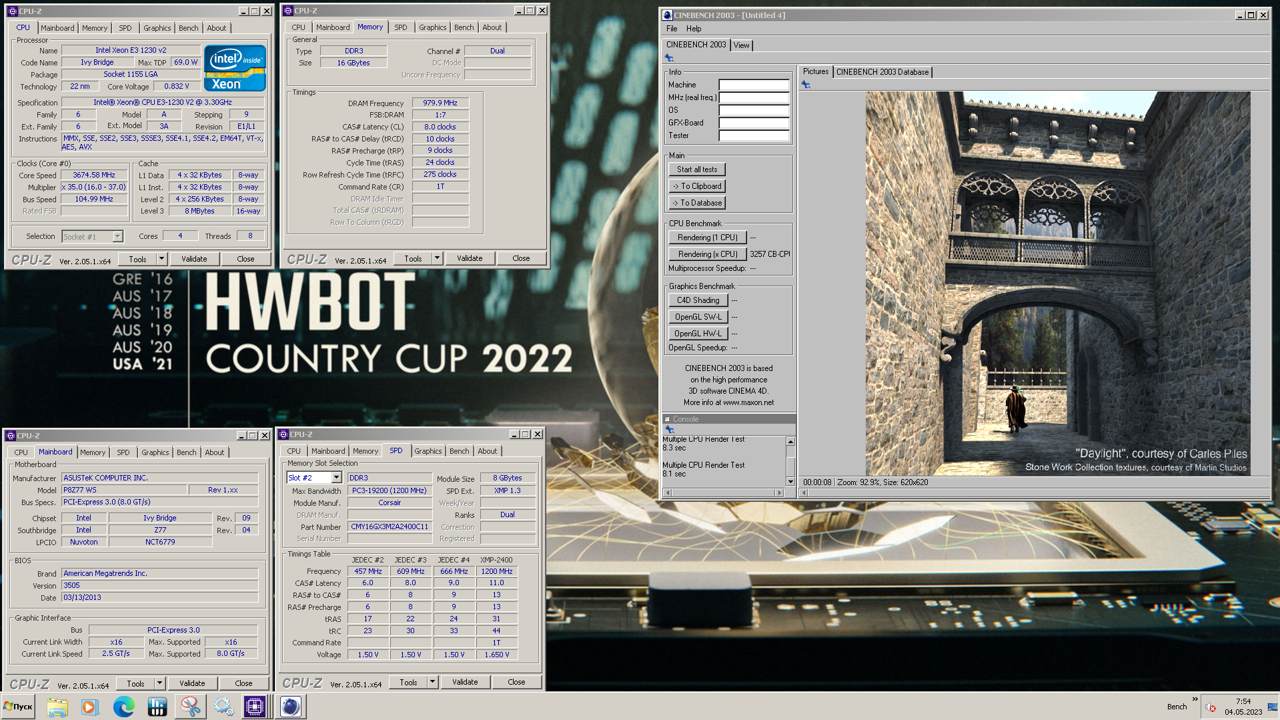Run the Rendering (x CPU) benchmark
This screenshot has width=1280, height=720.
(x=707, y=254)
